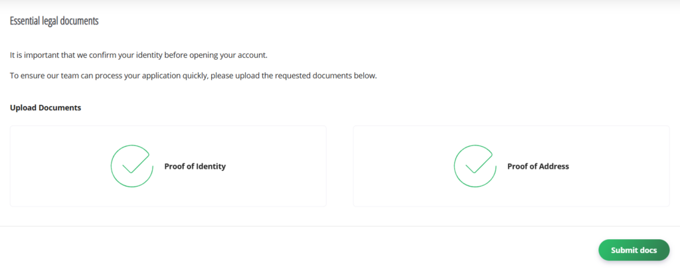Click the Proof of Address checkmark icon
Screen dimensions: 680x271
pos(474,166)
